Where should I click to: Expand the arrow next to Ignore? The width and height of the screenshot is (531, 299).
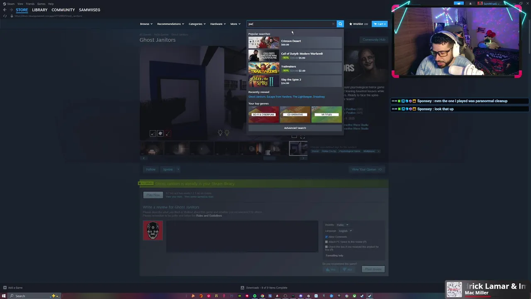click(x=178, y=169)
